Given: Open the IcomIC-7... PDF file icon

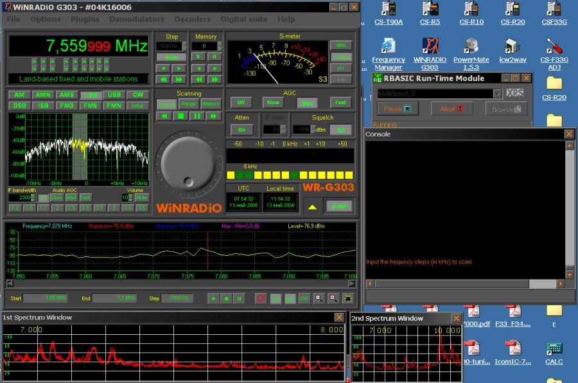Looking at the screenshot, I should tap(512, 353).
